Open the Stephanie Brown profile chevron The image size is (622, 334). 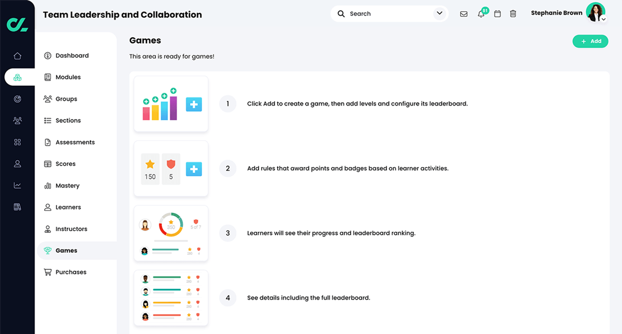(603, 19)
